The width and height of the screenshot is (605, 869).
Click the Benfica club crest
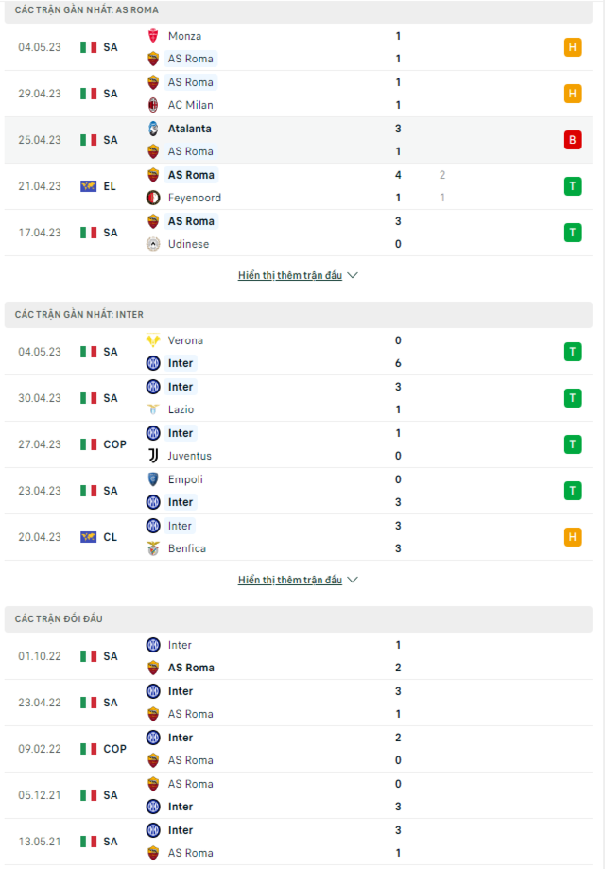point(153,548)
